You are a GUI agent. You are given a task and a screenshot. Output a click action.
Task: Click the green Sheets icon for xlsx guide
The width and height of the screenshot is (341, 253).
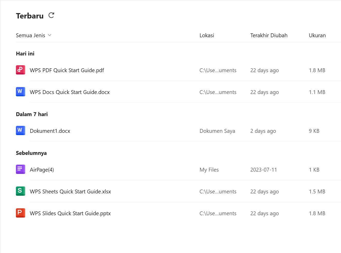point(21,191)
